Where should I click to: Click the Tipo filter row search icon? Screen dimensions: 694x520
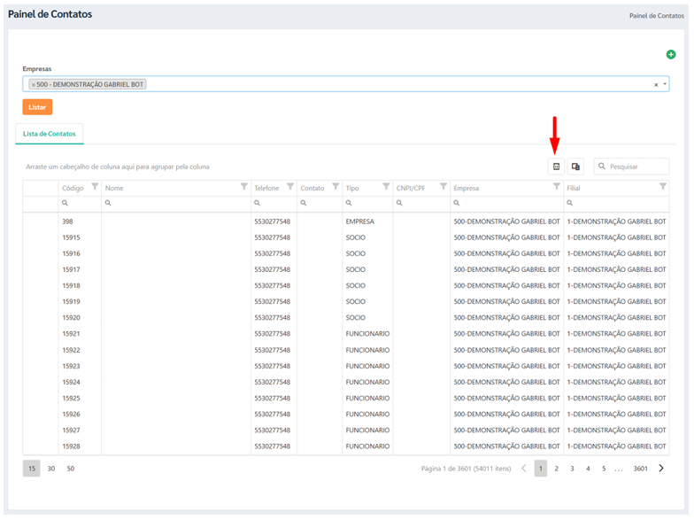[x=349, y=203]
